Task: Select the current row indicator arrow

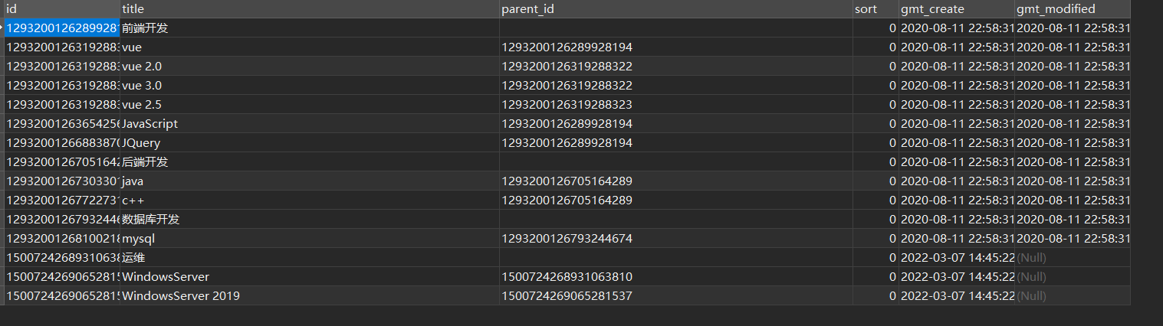Action: tap(2, 28)
